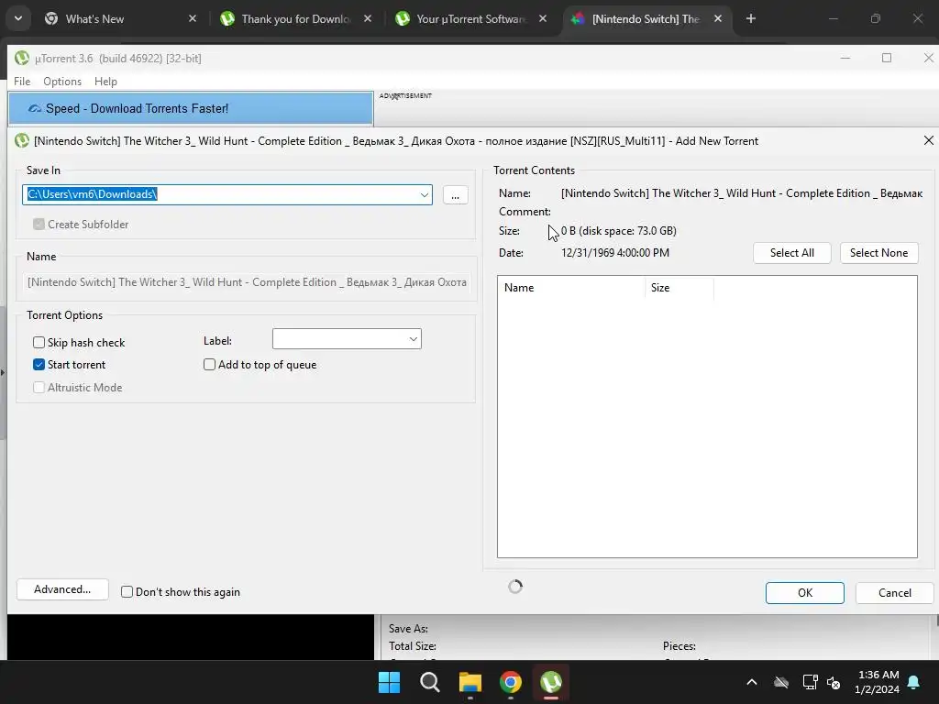Click the Advanced... button
Screen dimensions: 939x704
pyautogui.click(x=62, y=589)
